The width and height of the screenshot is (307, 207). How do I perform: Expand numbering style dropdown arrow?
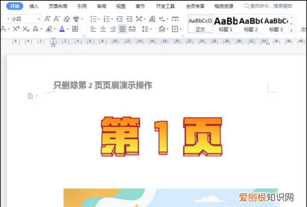pos(112,19)
